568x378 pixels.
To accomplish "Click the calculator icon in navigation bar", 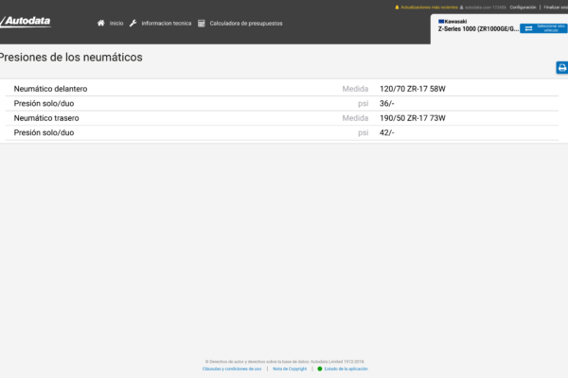I will [x=202, y=23].
